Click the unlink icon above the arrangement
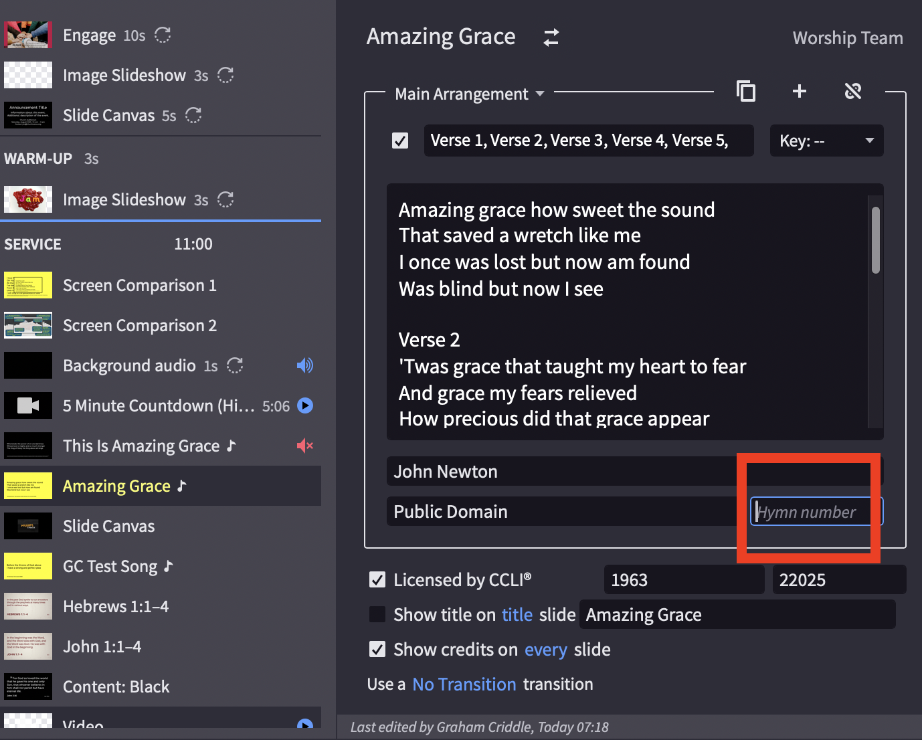The image size is (922, 740). 853,91
